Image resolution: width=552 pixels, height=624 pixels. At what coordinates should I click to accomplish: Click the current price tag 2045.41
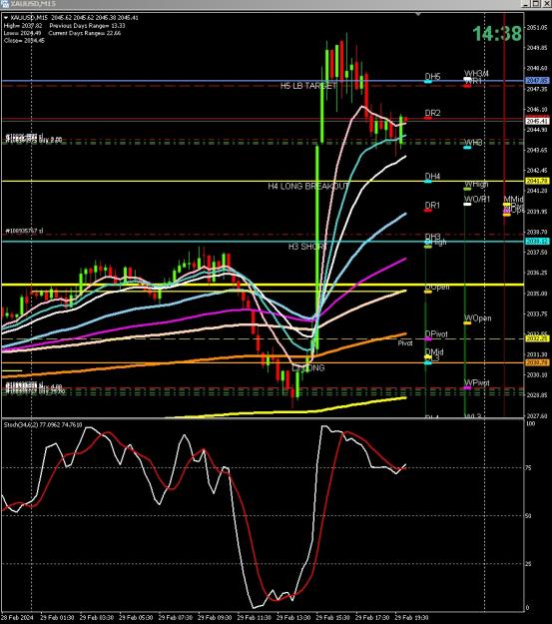[x=538, y=121]
